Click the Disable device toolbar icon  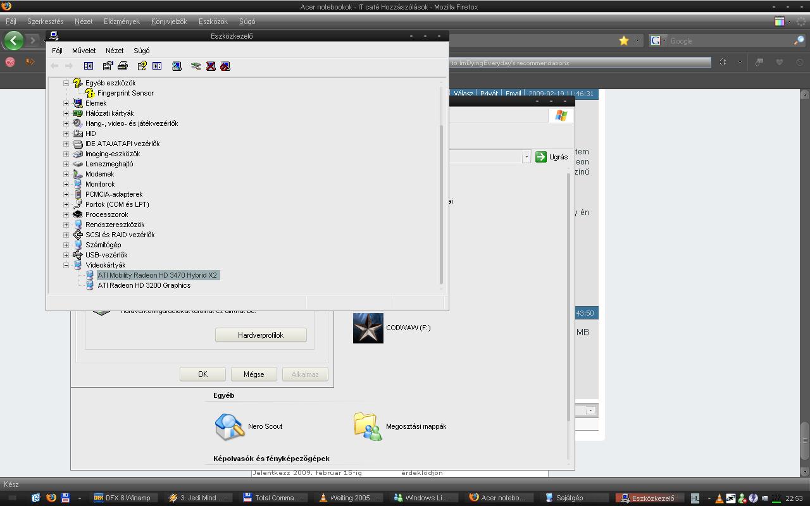coord(225,66)
